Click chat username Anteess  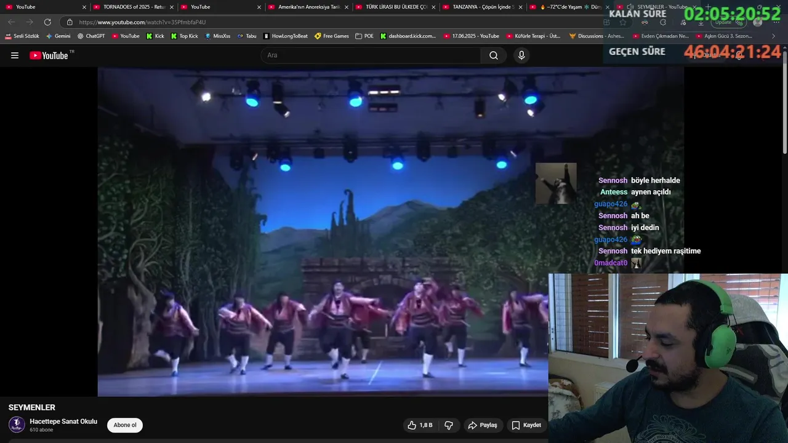coord(614,192)
